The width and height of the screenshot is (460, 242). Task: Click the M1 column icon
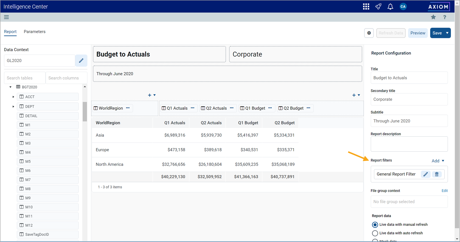coord(22,125)
